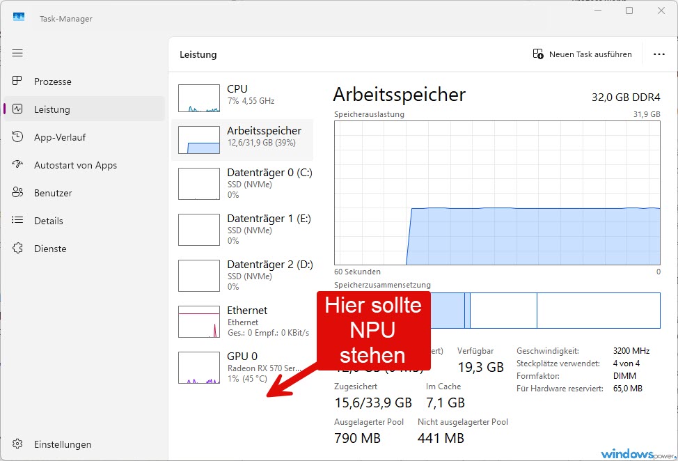Image resolution: width=678 pixels, height=461 pixels.
Task: Click the Autostart von Apps icon
Action: pyautogui.click(x=17, y=164)
